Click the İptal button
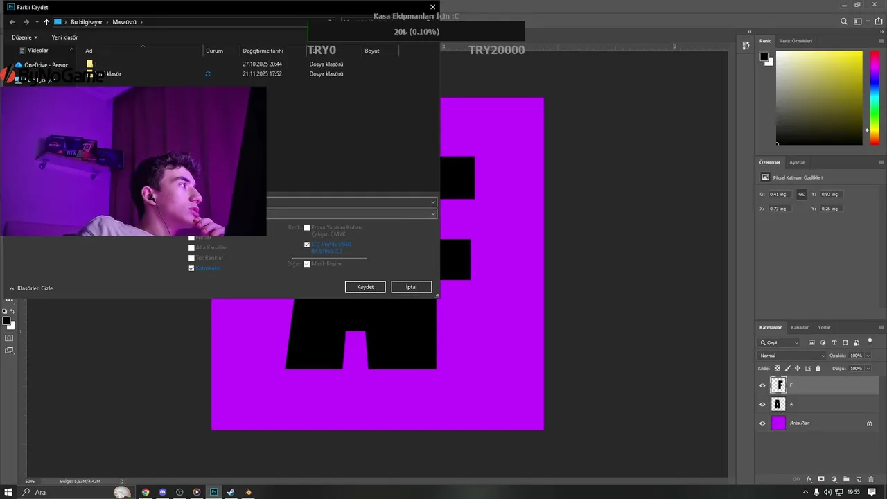 point(412,287)
